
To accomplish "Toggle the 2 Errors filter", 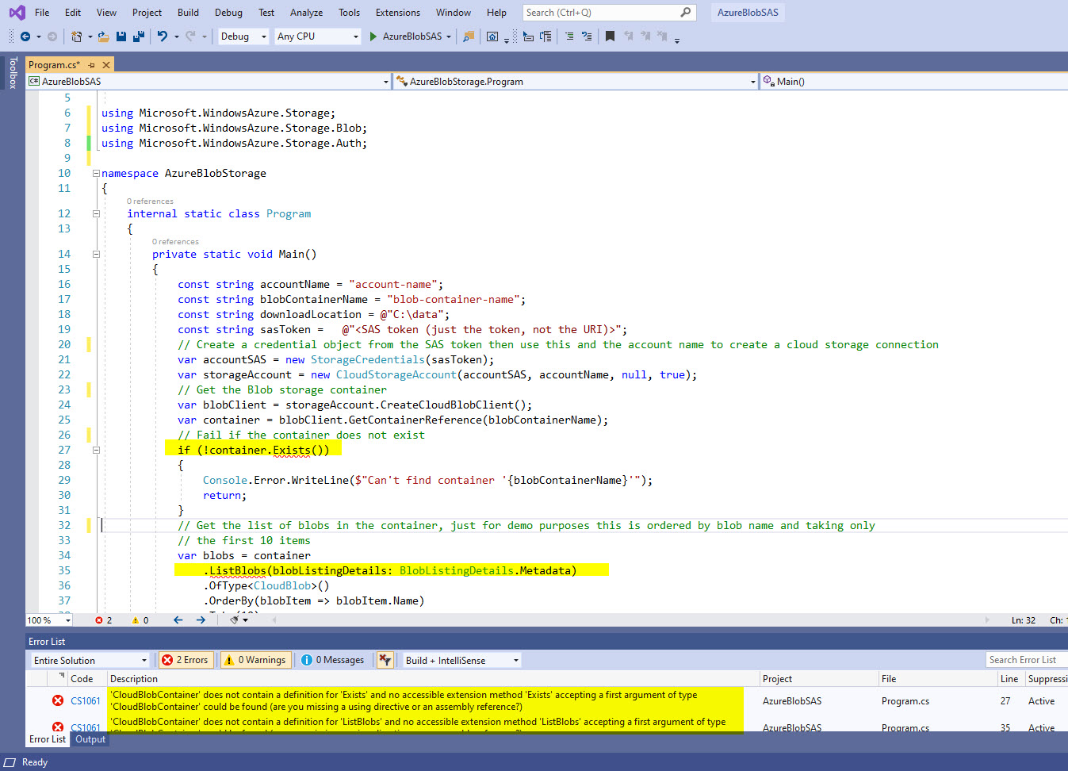I will [185, 660].
